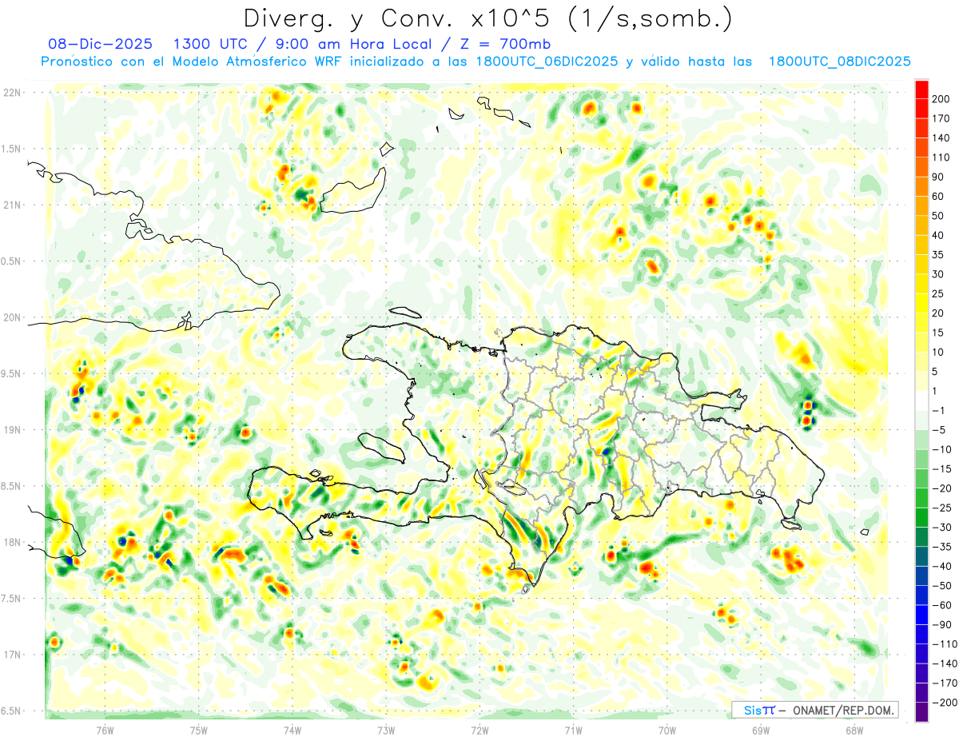Click the '-40' color scale value
This screenshot has width=959, height=741.
942,566
